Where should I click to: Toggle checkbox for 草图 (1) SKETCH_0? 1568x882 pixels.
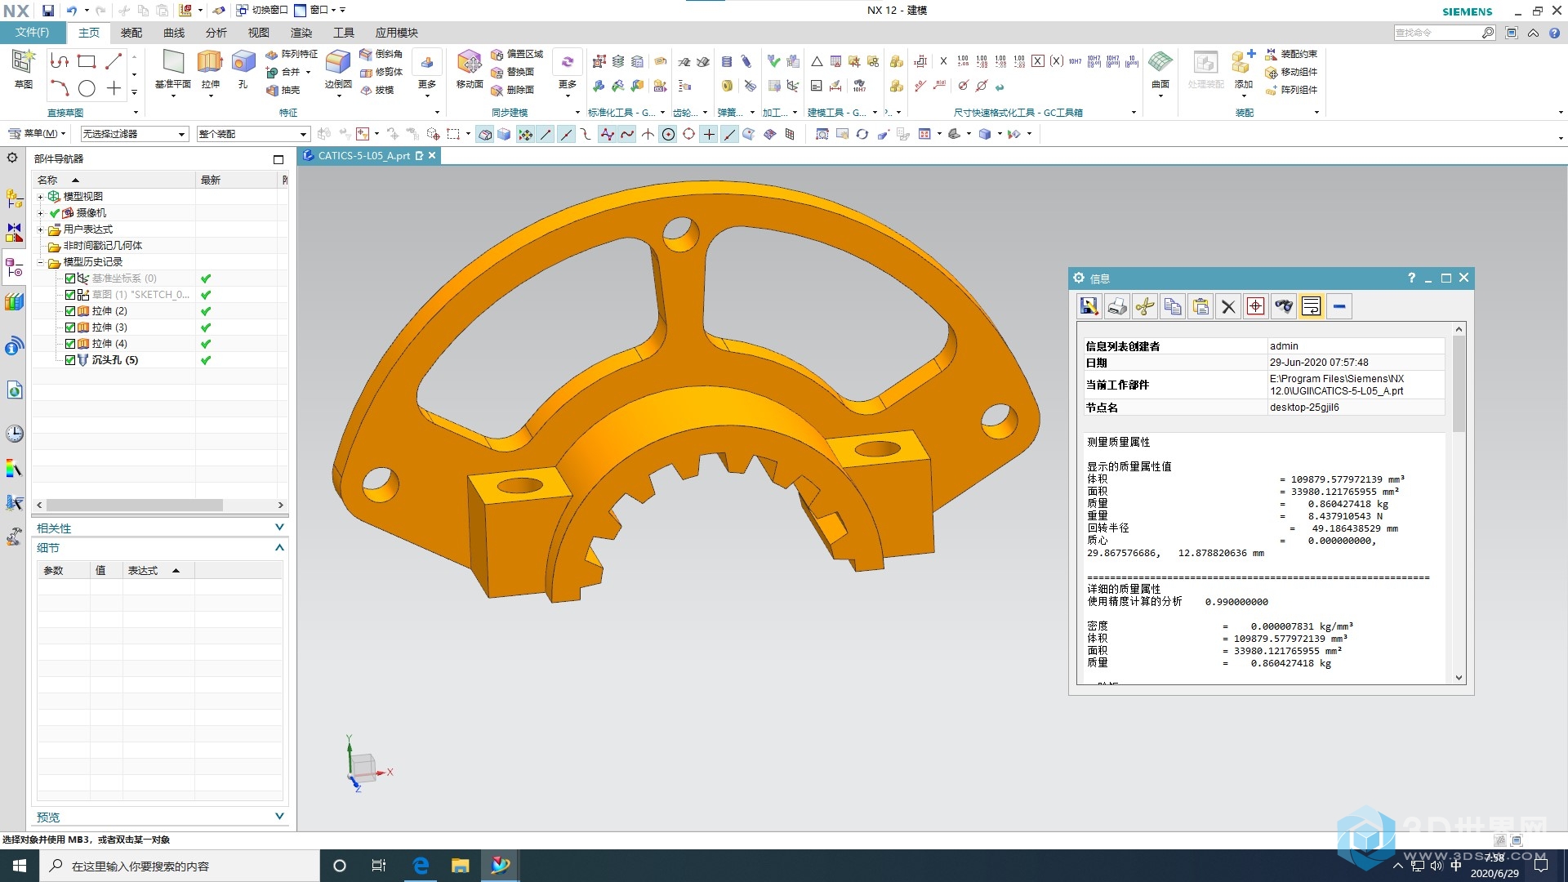pos(70,295)
